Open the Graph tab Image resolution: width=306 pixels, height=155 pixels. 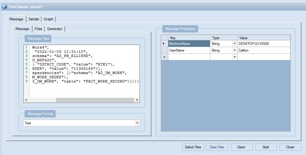click(x=49, y=19)
